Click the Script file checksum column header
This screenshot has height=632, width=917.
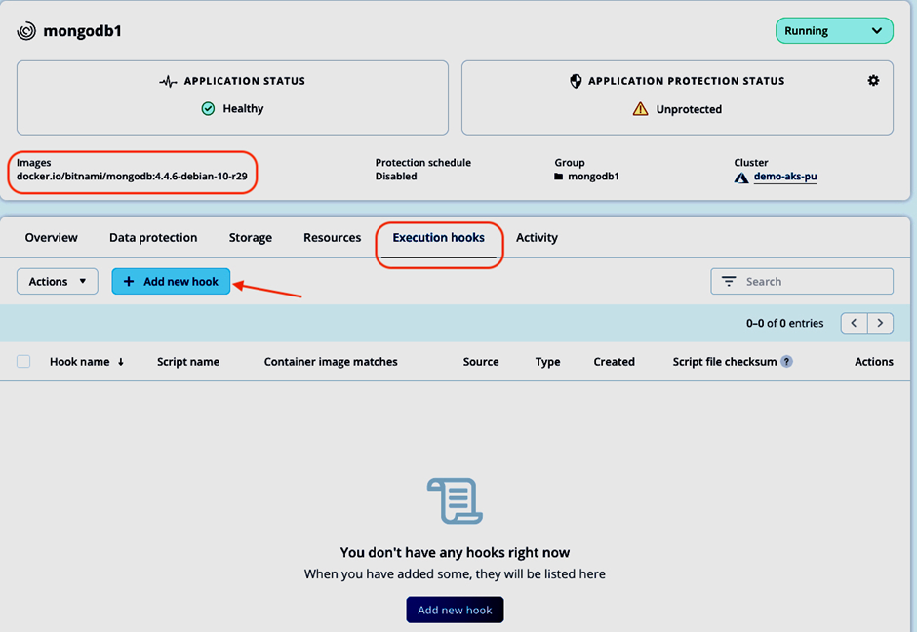tap(725, 362)
